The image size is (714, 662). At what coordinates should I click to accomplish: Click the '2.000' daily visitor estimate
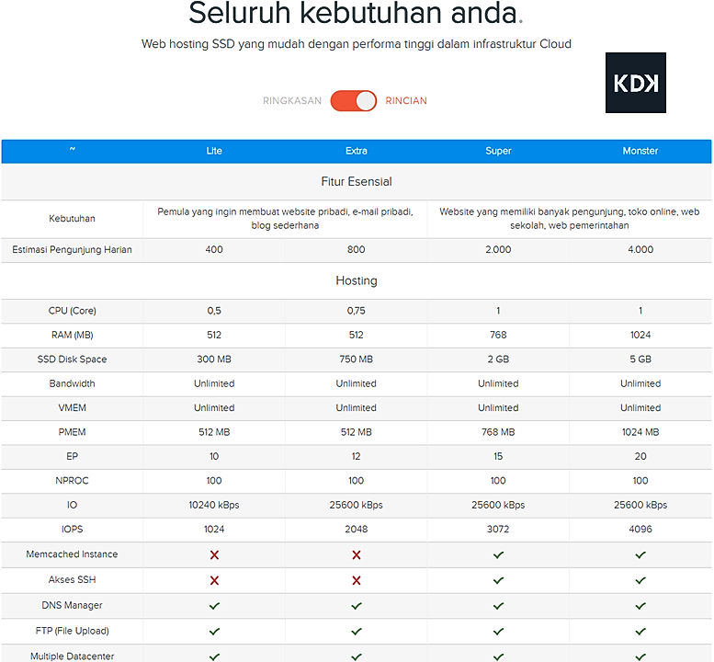point(498,249)
